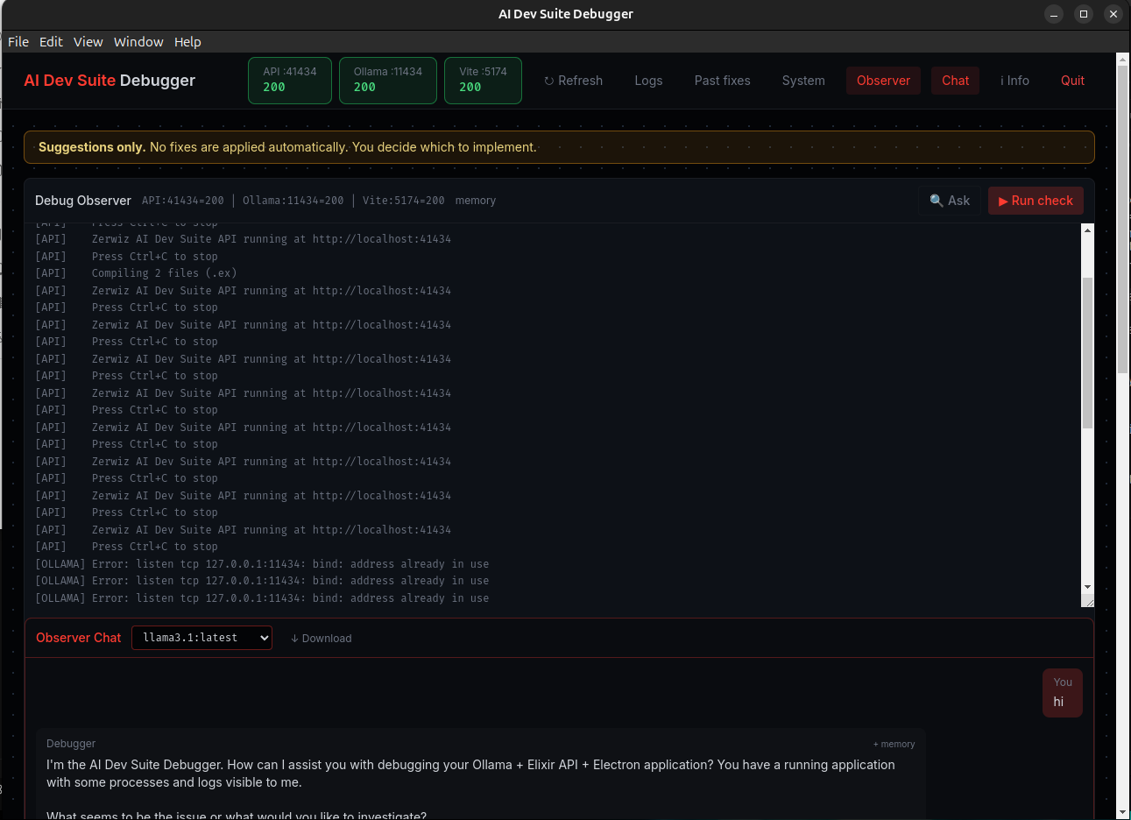View Past fixes
The width and height of the screenshot is (1131, 820).
coord(722,80)
